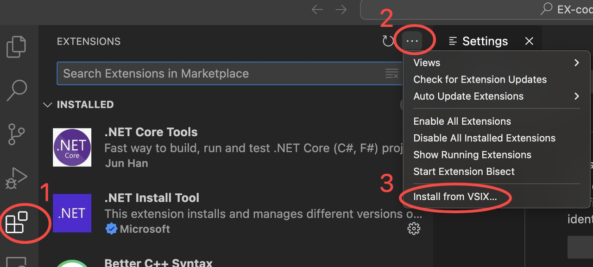Choose Start Extension Bisect
This screenshot has height=267, width=593.
tap(497, 172)
